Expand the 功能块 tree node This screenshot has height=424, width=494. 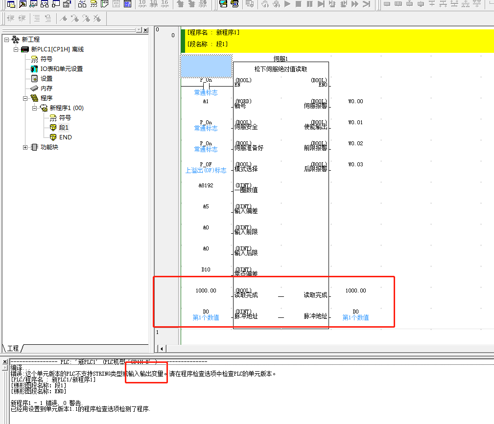coord(25,147)
